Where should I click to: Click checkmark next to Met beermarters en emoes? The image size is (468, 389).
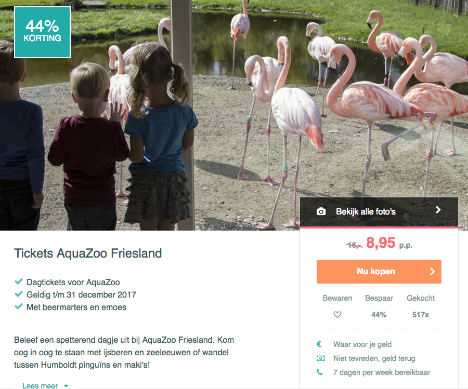(x=19, y=306)
